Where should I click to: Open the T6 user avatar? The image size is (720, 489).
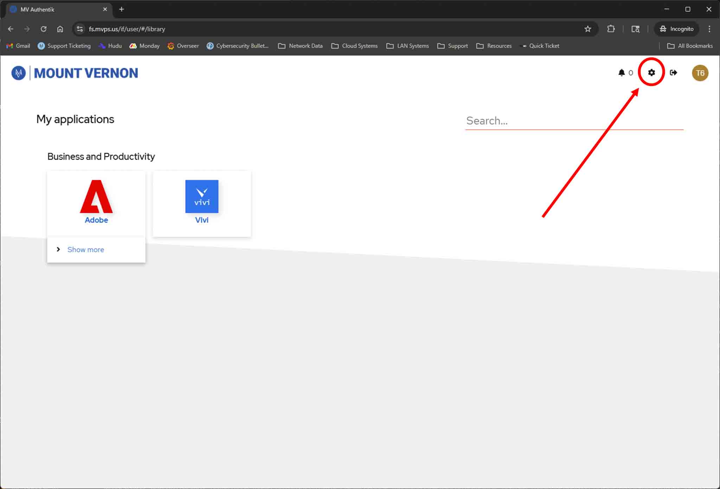pos(700,73)
